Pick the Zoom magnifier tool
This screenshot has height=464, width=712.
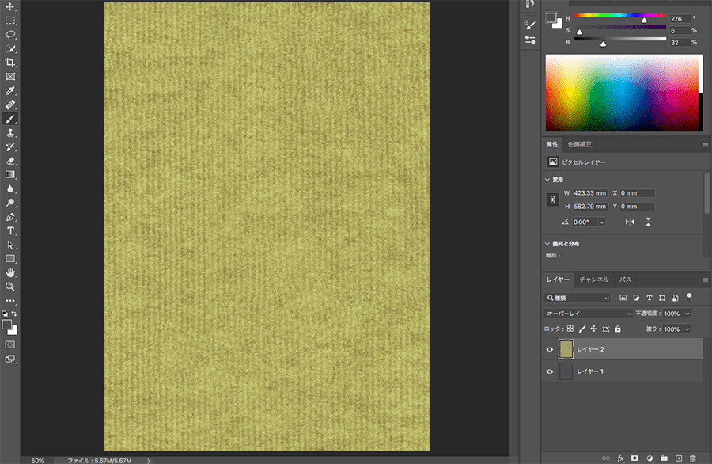tap(10, 287)
